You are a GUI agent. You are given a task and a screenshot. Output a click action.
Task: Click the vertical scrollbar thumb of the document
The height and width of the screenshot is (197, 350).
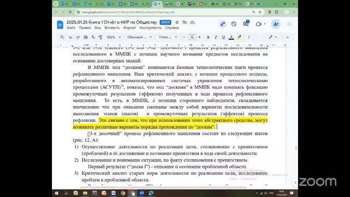[x=296, y=148]
